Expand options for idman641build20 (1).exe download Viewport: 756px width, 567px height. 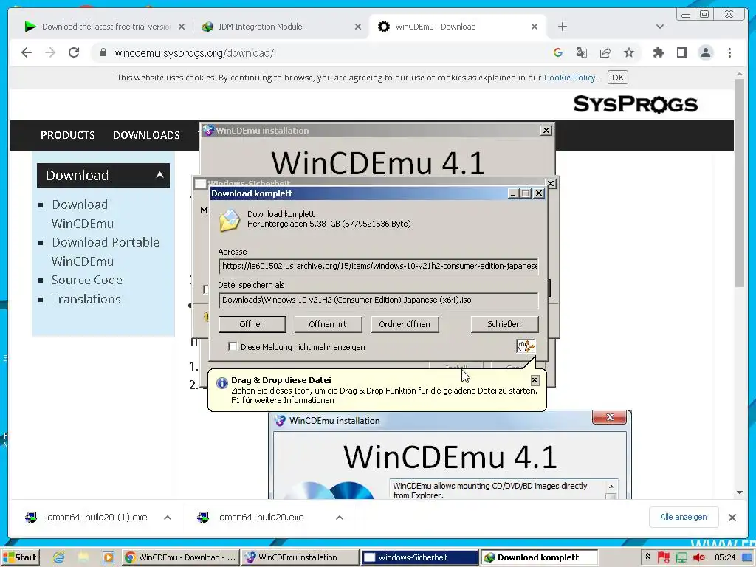[168, 518]
